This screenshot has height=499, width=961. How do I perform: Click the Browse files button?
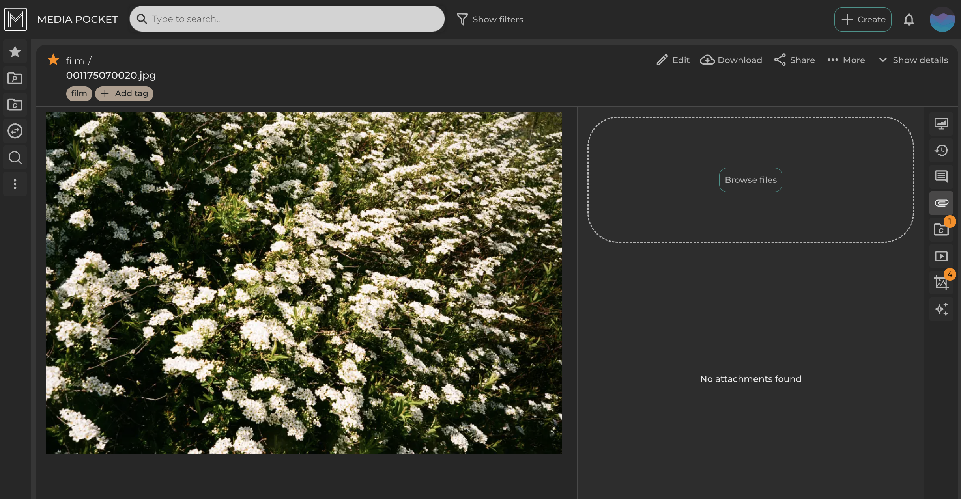pos(750,180)
